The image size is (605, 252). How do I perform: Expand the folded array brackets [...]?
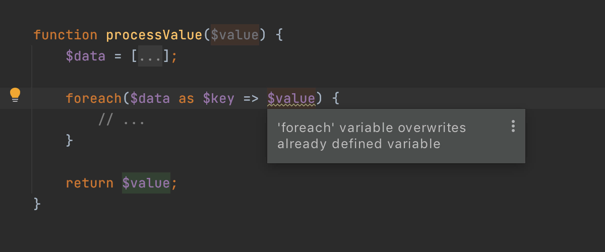coord(150,56)
